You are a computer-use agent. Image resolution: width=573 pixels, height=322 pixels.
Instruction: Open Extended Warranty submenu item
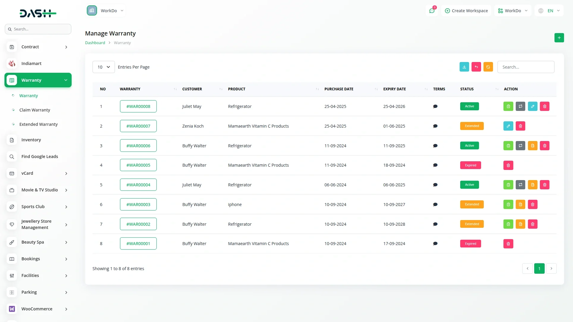(x=38, y=124)
